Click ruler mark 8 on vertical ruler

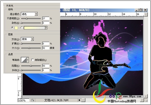pos(18,79)
